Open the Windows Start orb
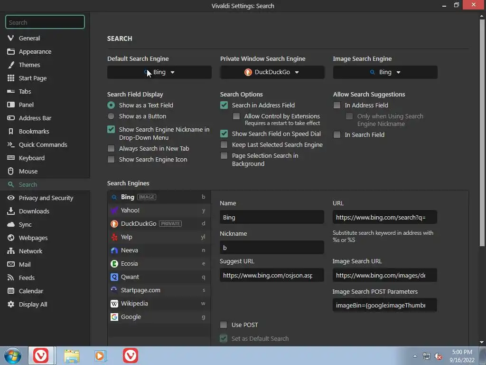 13,355
